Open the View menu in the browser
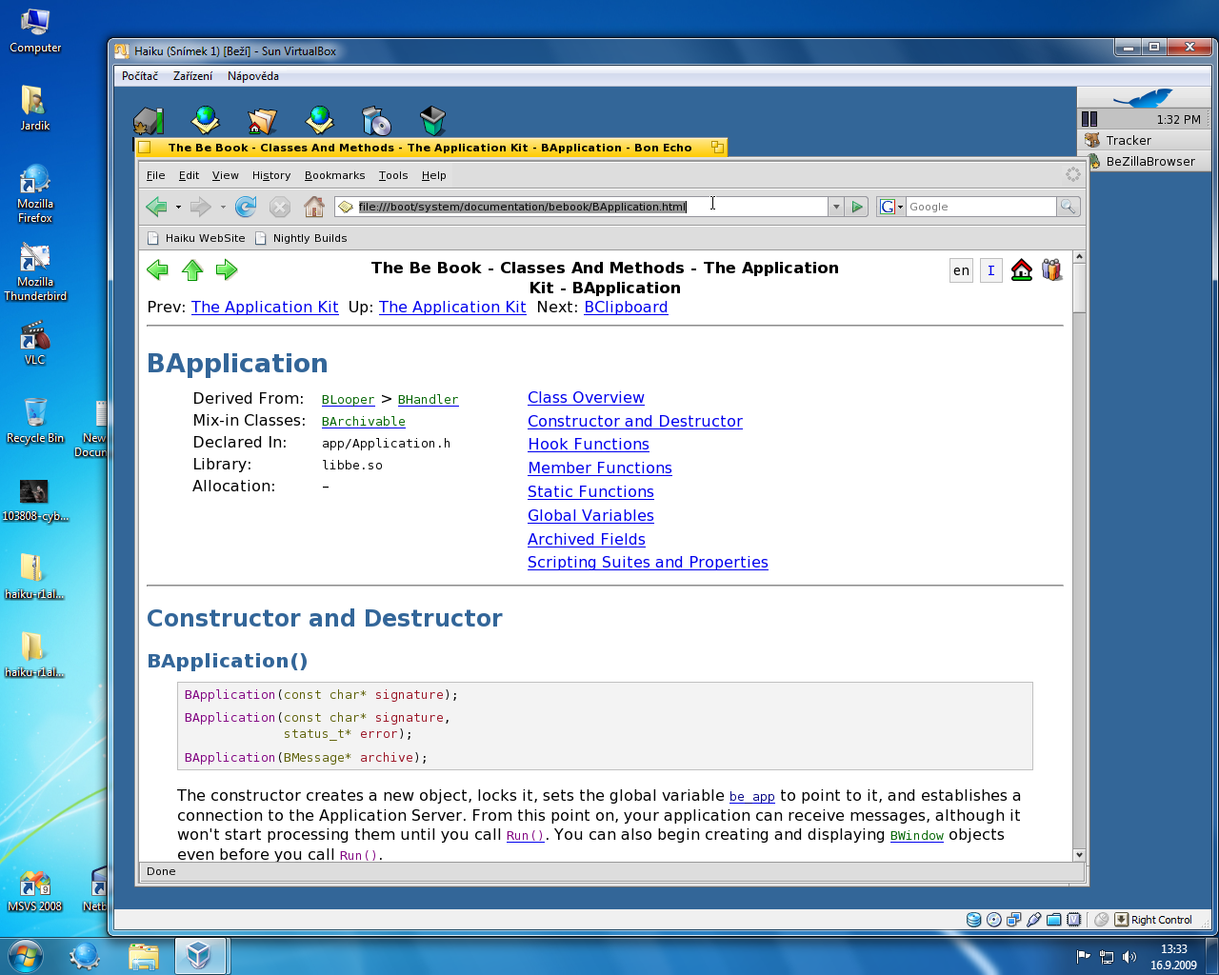1219x975 pixels. pyautogui.click(x=226, y=175)
